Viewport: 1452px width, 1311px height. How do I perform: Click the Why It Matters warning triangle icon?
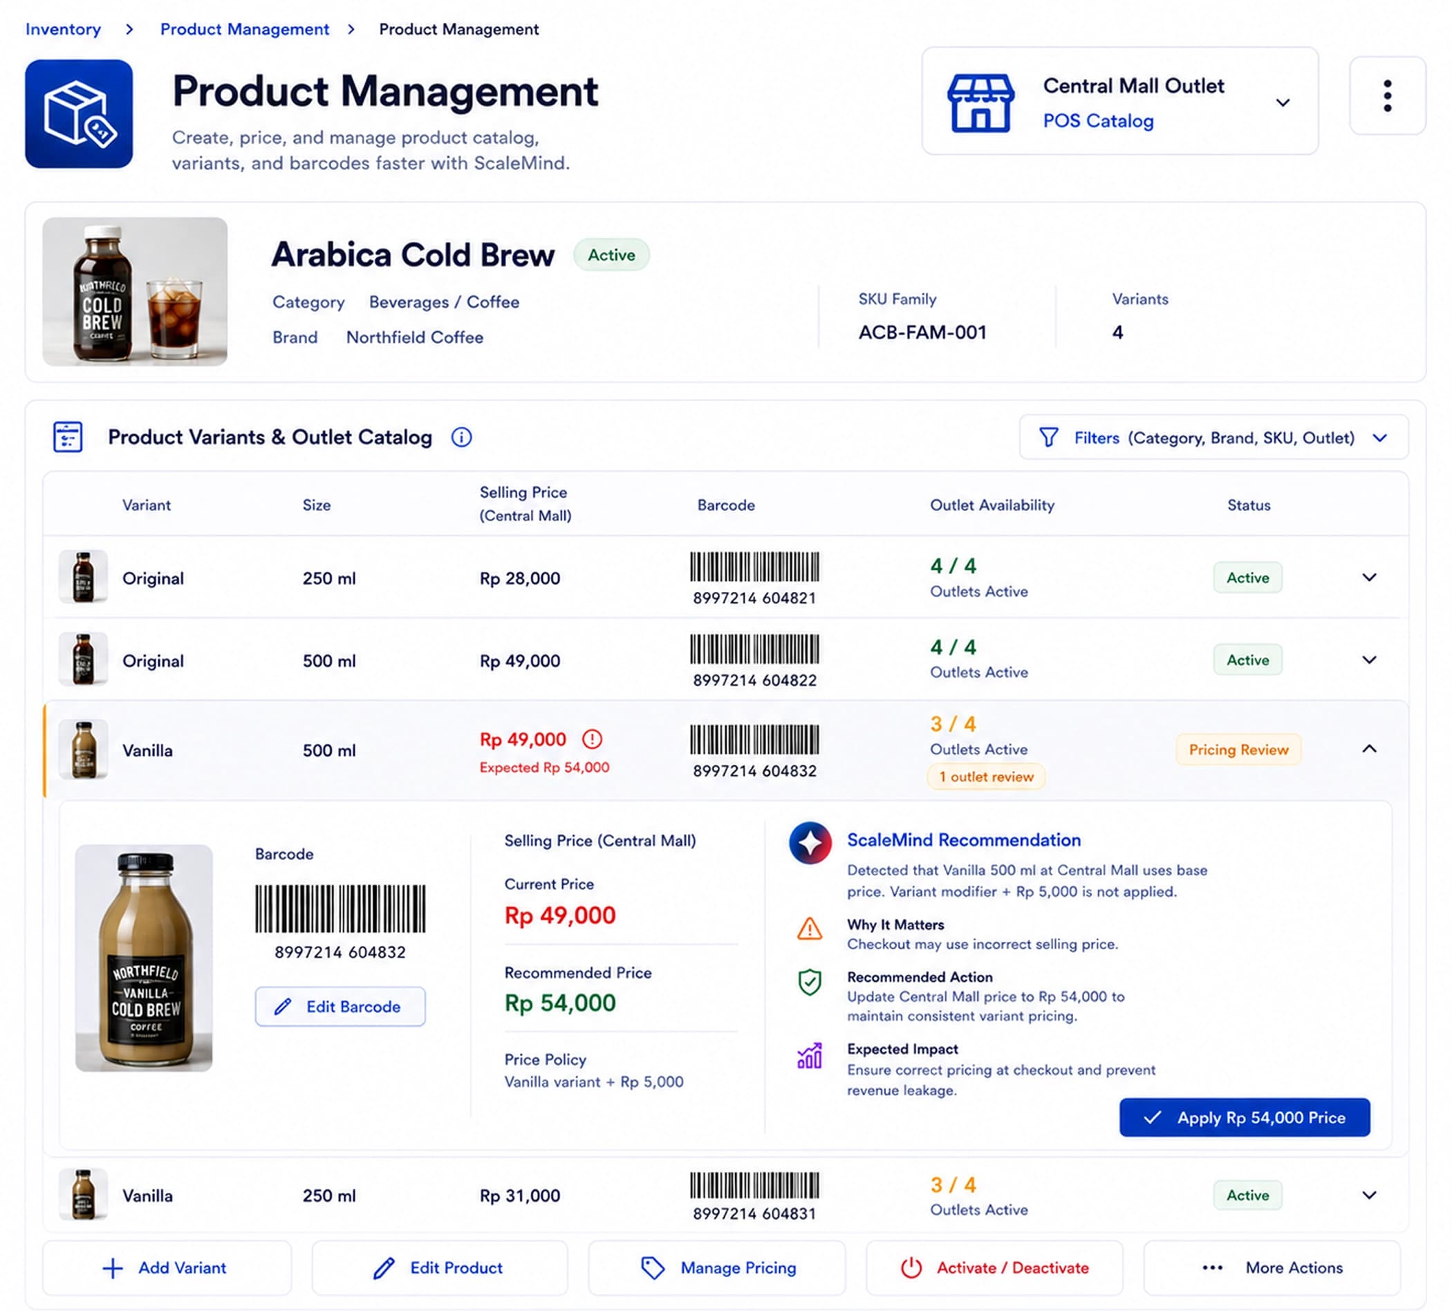[810, 929]
